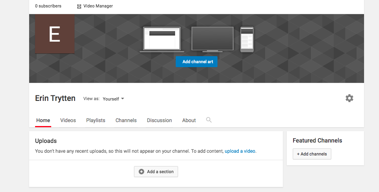
Task: Click the plus icon in Add a section
Action: (x=141, y=172)
